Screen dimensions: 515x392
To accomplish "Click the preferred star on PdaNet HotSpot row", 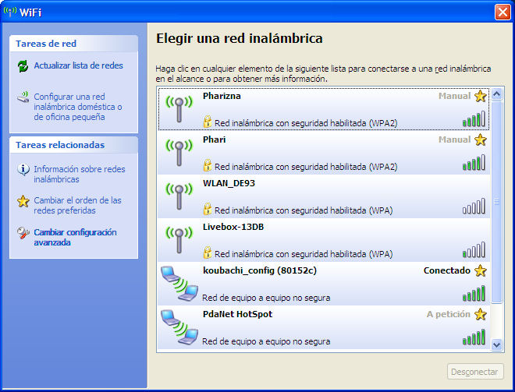I will click(480, 314).
